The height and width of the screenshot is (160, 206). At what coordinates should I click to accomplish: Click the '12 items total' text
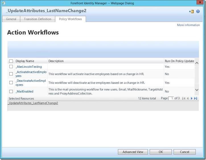pyautogui.click(x=147, y=98)
